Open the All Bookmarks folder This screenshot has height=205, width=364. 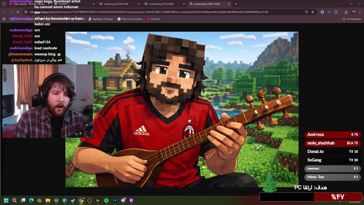[x=352, y=19]
